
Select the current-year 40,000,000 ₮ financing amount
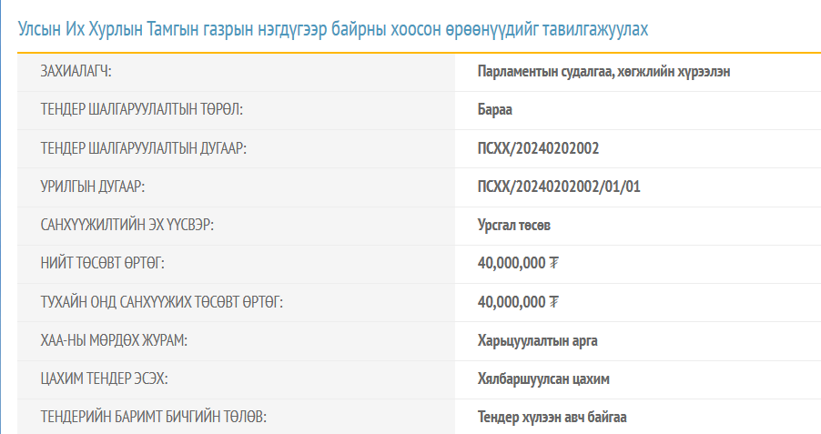[517, 302]
